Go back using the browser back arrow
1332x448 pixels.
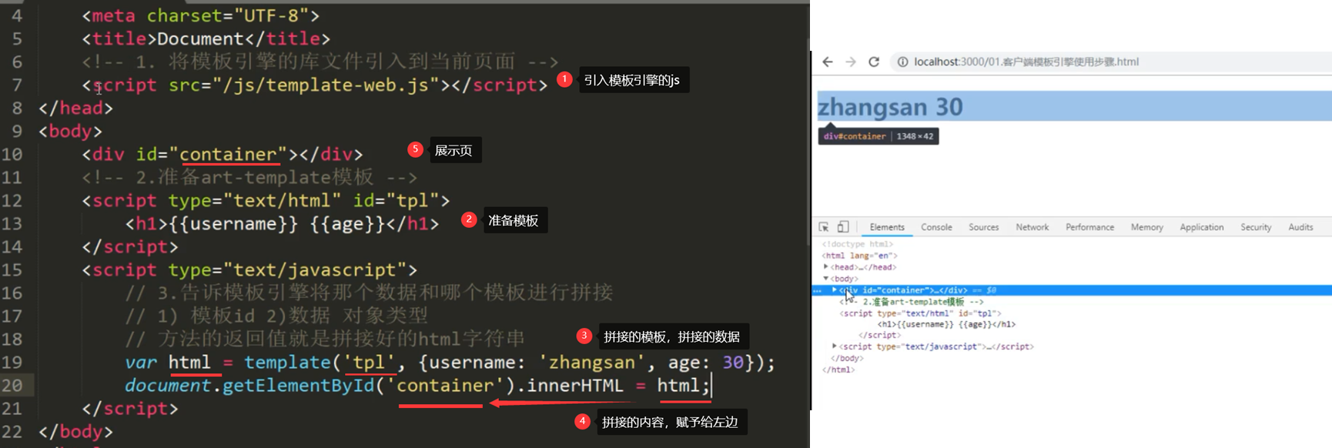828,62
